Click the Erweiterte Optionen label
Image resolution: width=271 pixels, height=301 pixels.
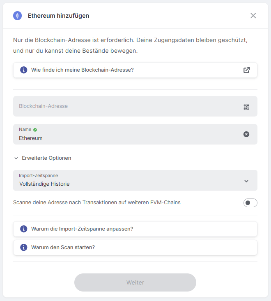coord(46,158)
